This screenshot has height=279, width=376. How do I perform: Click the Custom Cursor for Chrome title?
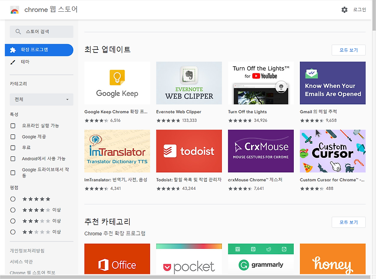[332, 180]
